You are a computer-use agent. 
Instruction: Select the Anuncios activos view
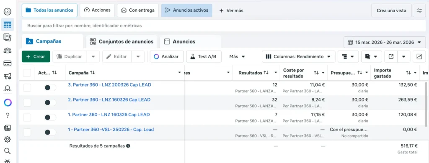click(x=186, y=10)
